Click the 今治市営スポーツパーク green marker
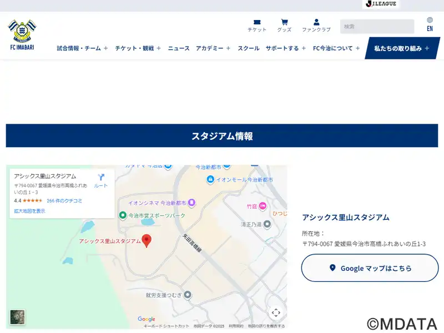This screenshot has width=444, height=333. (x=123, y=215)
